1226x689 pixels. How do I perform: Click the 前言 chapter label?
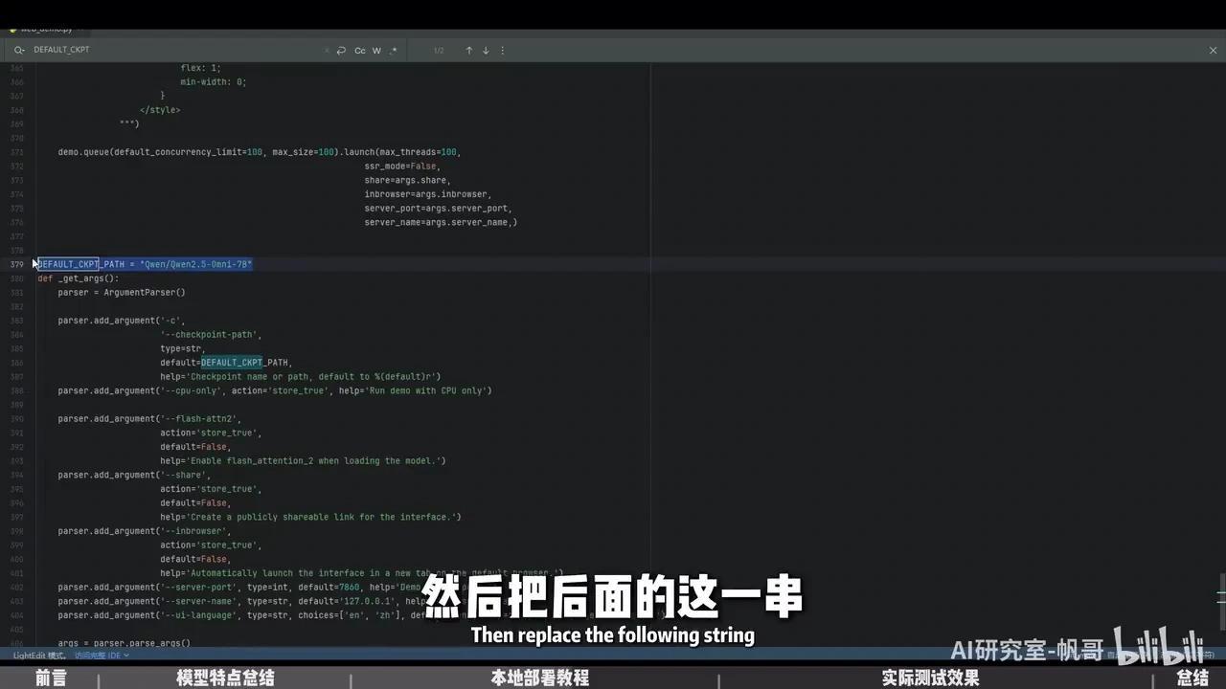pyautogui.click(x=52, y=678)
